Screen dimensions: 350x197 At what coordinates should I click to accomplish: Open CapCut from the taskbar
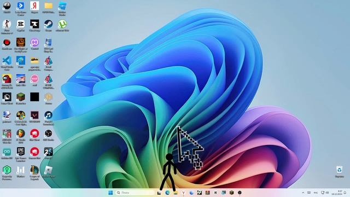click(215, 193)
